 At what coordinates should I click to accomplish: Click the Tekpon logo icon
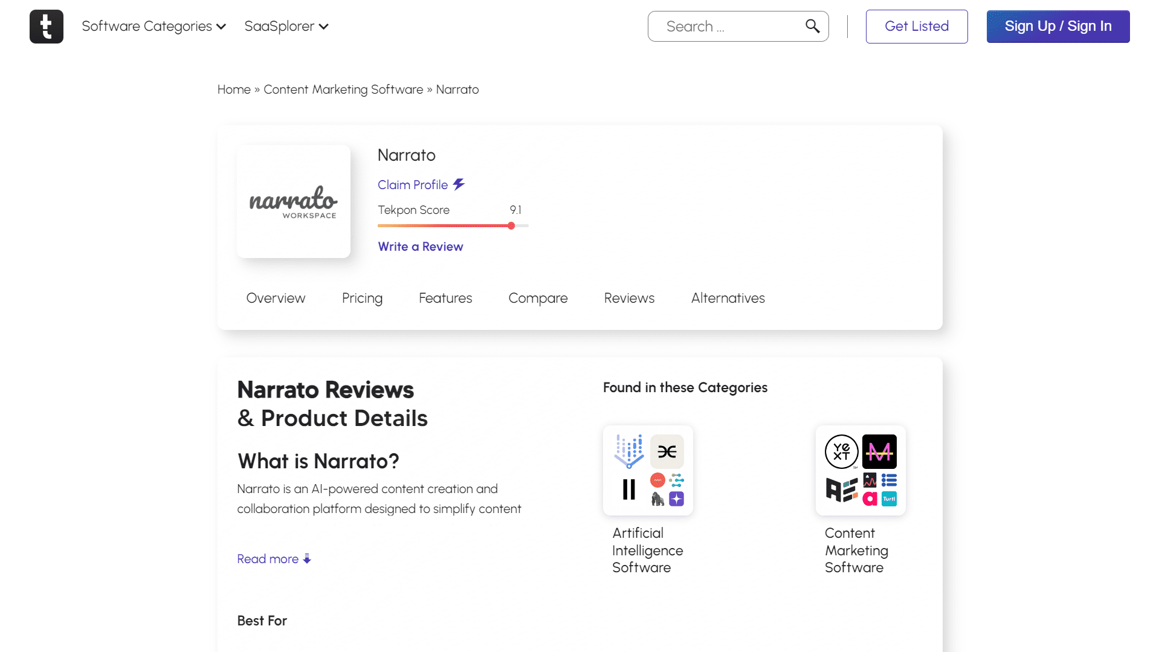click(x=47, y=27)
